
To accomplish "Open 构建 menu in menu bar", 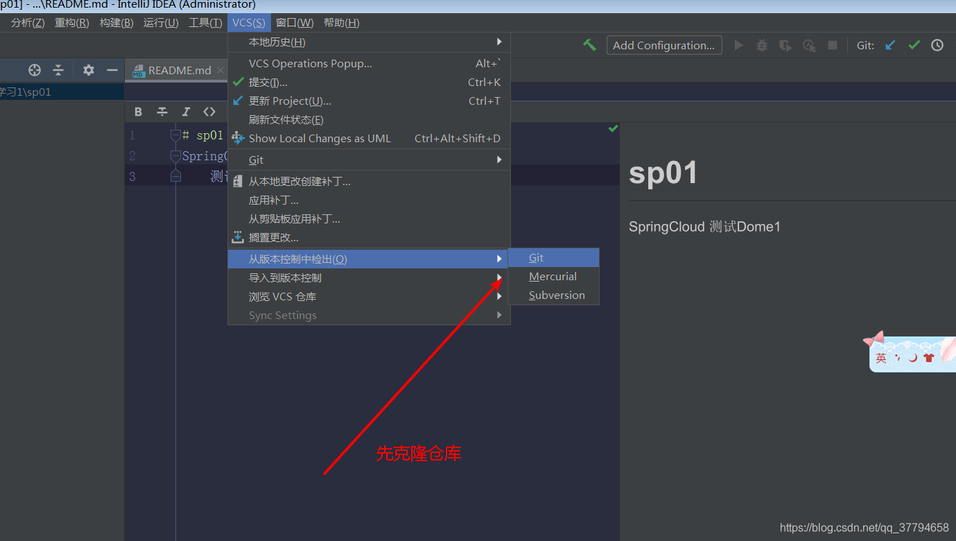I will pyautogui.click(x=116, y=22).
